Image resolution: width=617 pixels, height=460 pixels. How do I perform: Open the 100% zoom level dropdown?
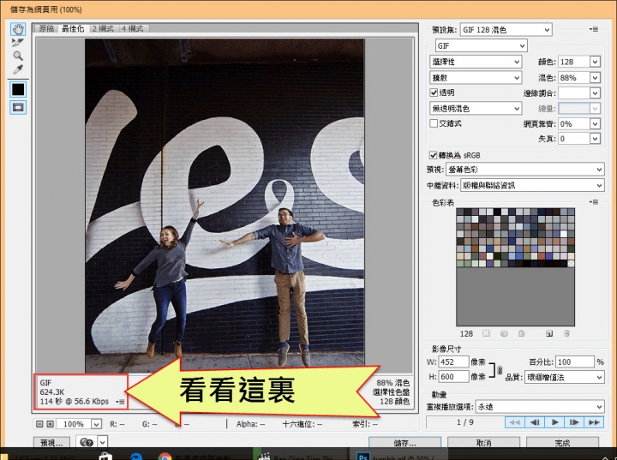96,424
